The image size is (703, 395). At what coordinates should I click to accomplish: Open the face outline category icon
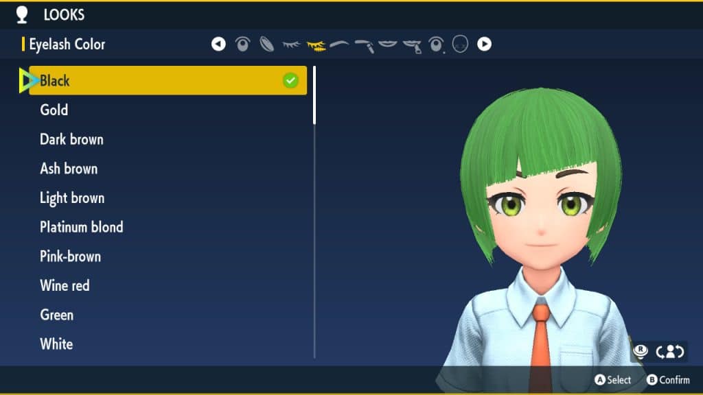pos(461,45)
